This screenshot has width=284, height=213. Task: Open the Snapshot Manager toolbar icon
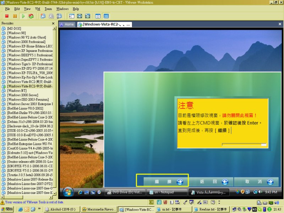click(x=59, y=16)
